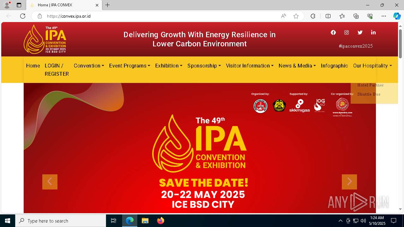Open Edge Settings and more menu
This screenshot has width=404, height=227.
tap(384, 16)
